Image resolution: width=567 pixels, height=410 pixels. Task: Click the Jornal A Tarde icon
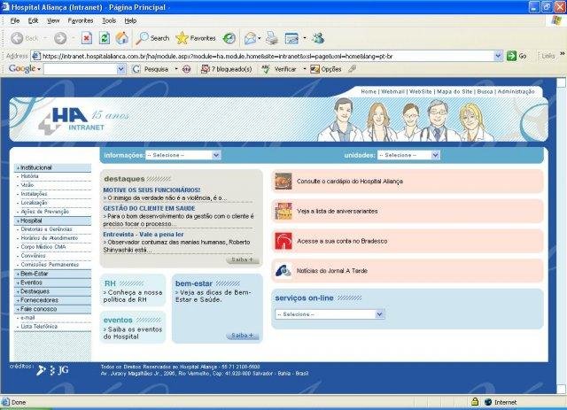pyautogui.click(x=283, y=270)
